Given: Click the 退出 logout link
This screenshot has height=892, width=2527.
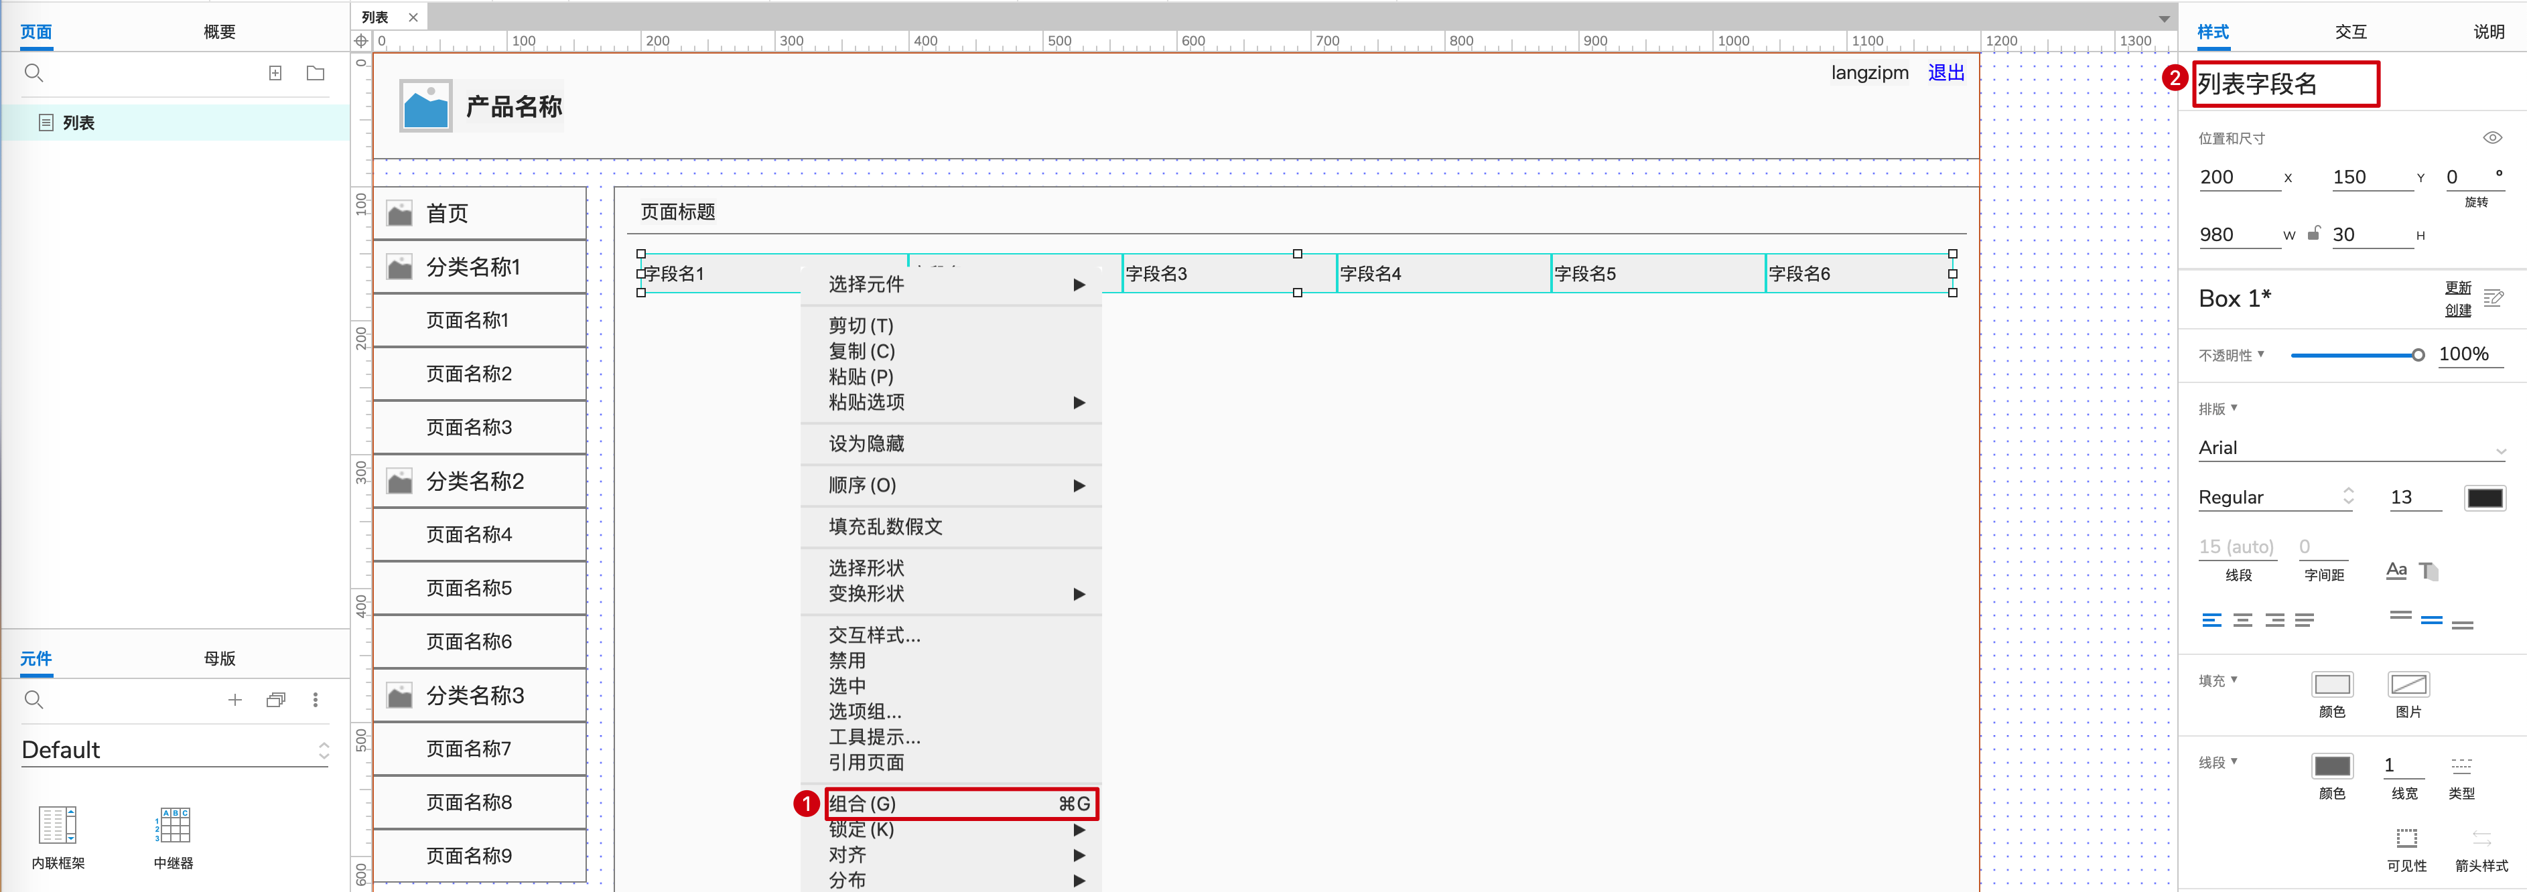Looking at the screenshot, I should 1945,72.
